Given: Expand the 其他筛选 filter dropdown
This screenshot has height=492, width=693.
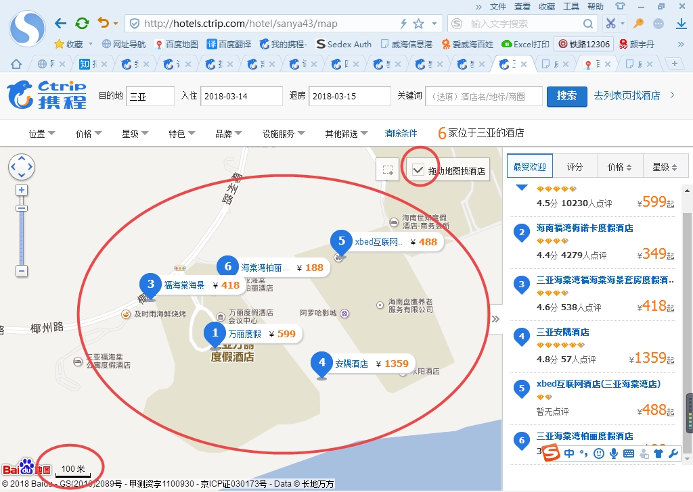Looking at the screenshot, I should (346, 133).
